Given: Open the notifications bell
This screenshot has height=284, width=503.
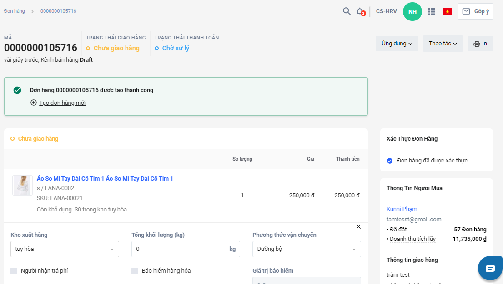Looking at the screenshot, I should coord(360,11).
